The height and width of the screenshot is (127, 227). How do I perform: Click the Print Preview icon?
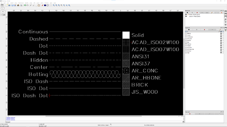click(x=21, y=5)
